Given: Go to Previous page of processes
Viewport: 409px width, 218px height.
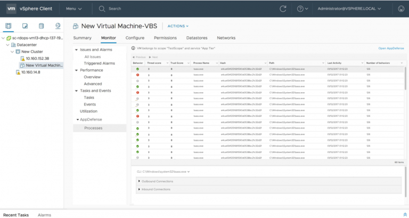Looking at the screenshot, I should click(x=139, y=57).
